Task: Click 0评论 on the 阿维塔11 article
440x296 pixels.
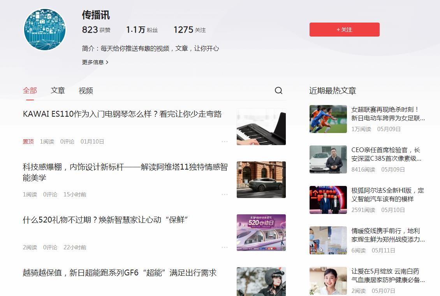Action: (x=50, y=194)
